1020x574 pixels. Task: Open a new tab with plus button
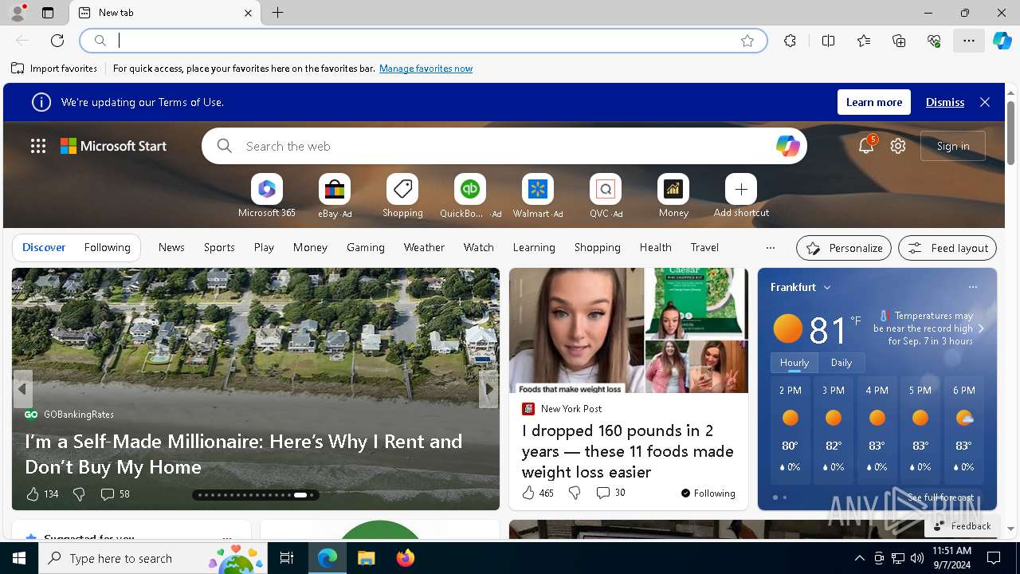click(x=277, y=13)
